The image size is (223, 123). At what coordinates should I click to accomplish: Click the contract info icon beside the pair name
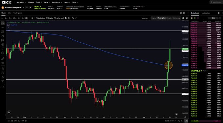point(27,8)
